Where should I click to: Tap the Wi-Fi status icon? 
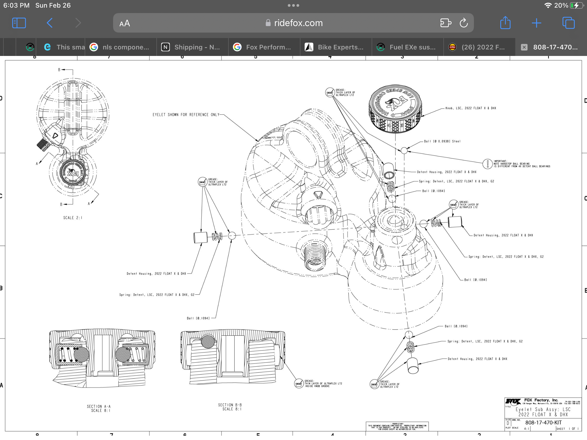[548, 5]
